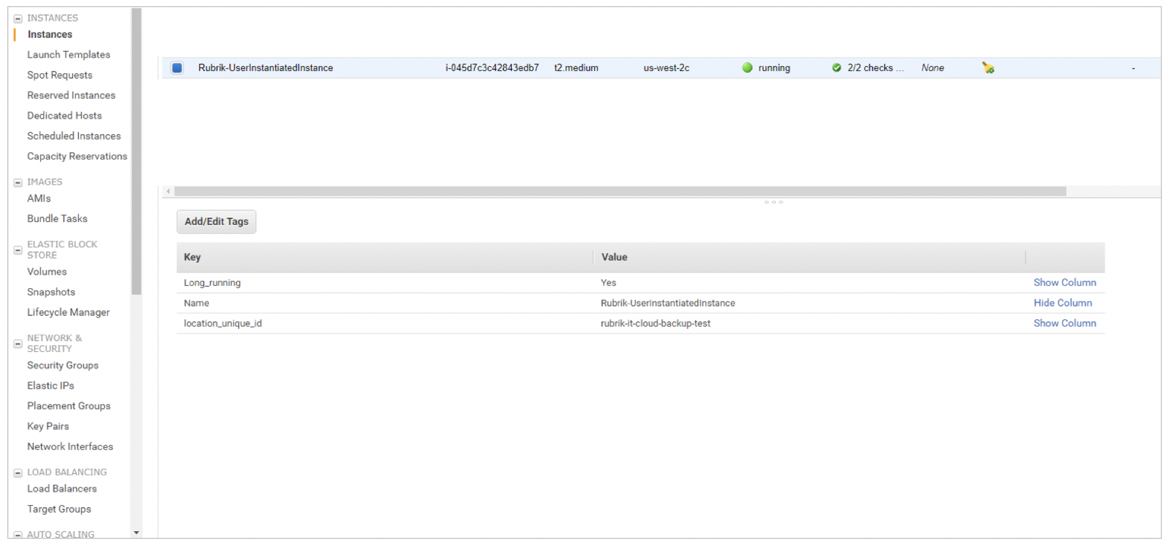Screen dimensions: 1168x545
Task: Open Load Balancers
Action: pyautogui.click(x=62, y=489)
